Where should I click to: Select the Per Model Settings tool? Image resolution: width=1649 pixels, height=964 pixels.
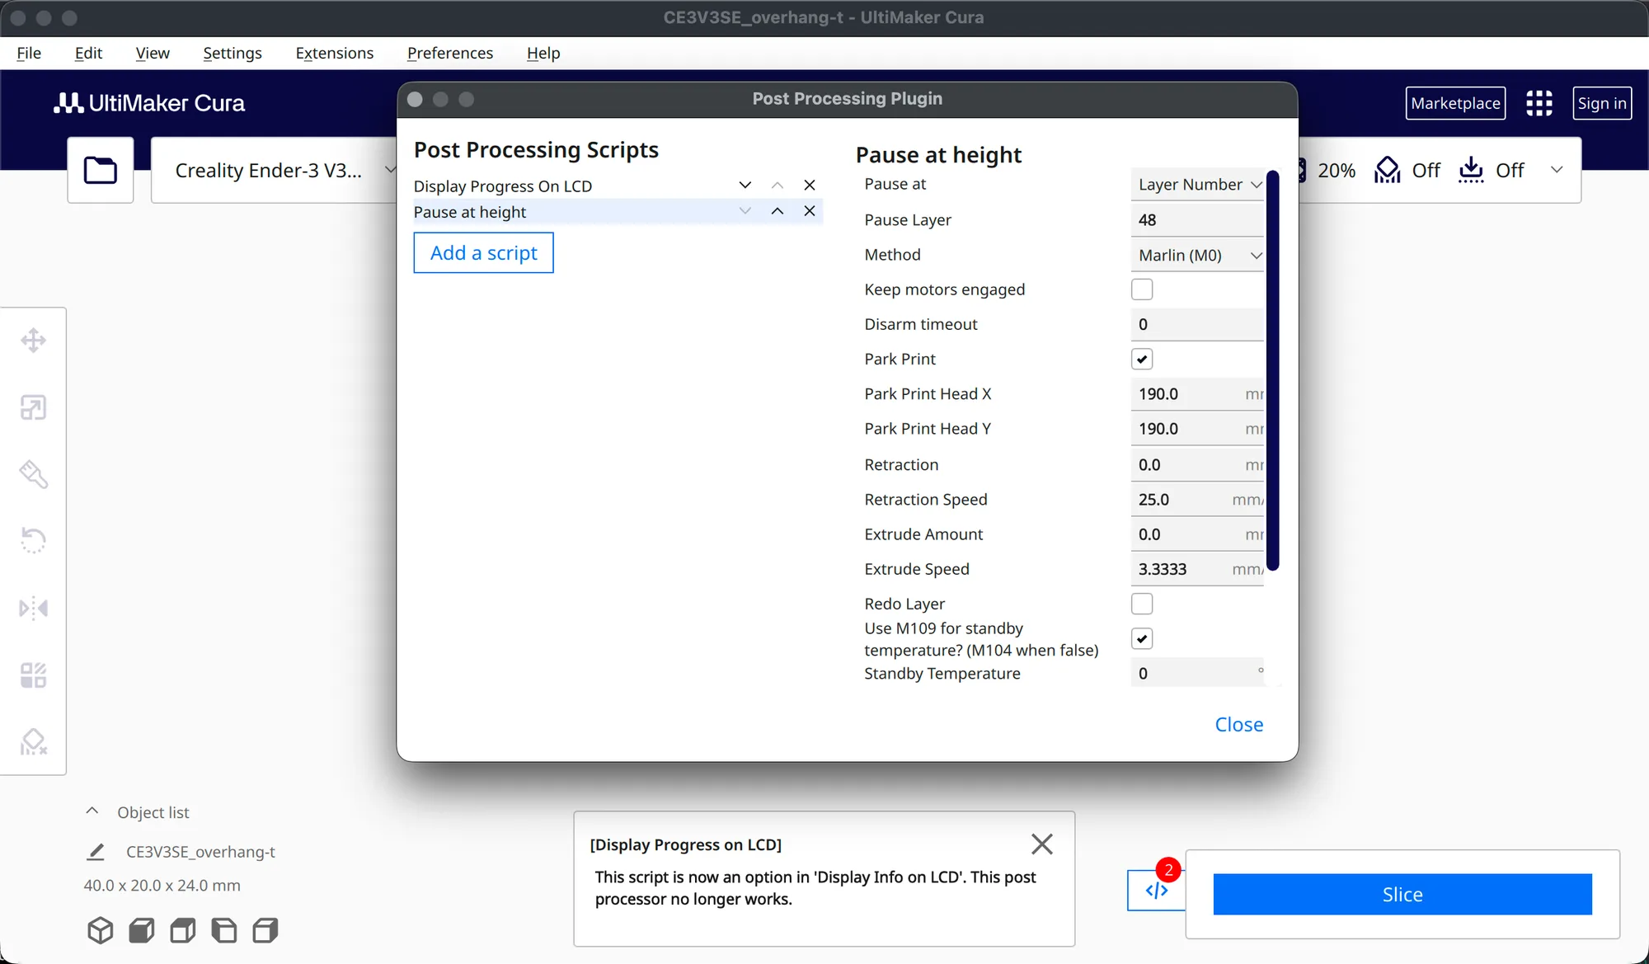tap(33, 675)
